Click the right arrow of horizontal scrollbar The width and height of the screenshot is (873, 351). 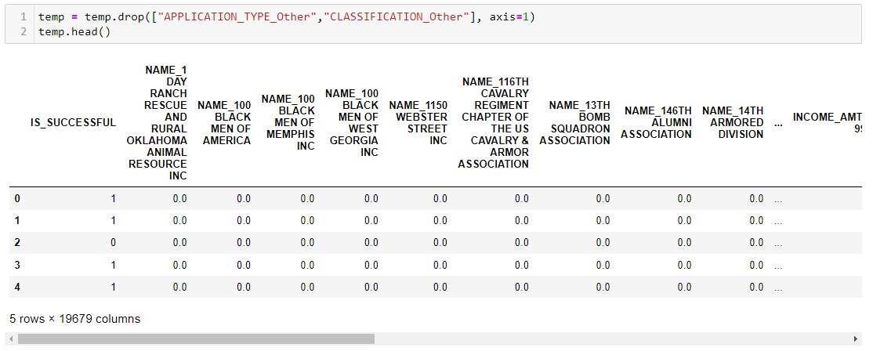tap(856, 338)
